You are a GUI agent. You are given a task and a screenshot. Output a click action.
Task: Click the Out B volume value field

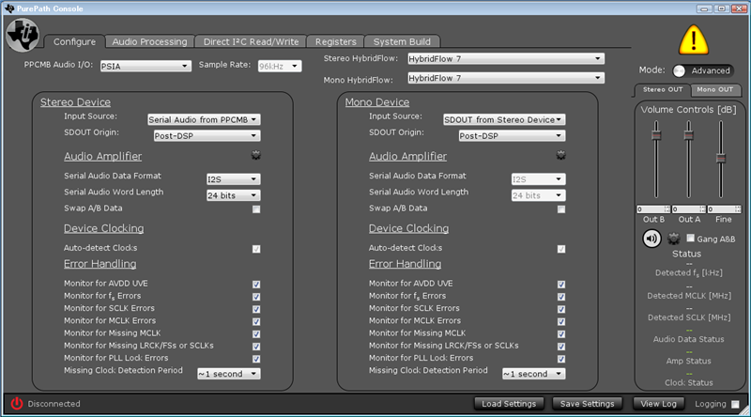[652, 209]
